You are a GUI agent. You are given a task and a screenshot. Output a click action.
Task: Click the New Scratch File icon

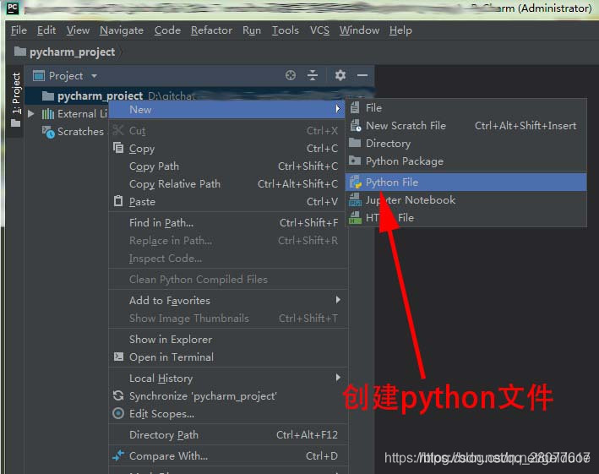pos(356,125)
